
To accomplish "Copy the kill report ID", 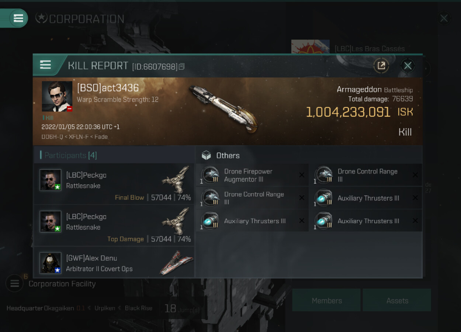I will coord(181,67).
